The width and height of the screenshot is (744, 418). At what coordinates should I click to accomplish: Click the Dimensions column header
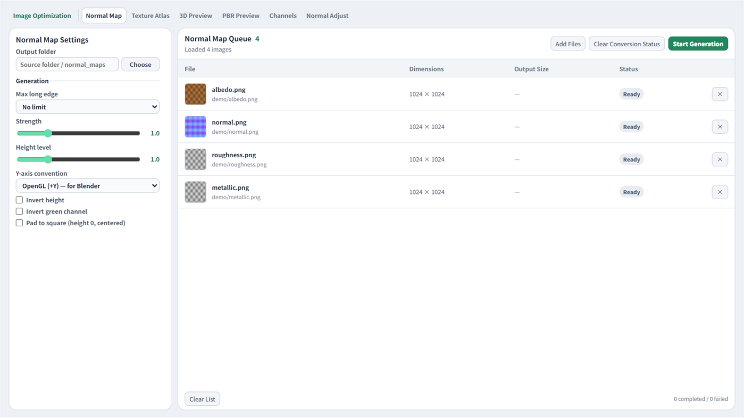click(x=427, y=69)
